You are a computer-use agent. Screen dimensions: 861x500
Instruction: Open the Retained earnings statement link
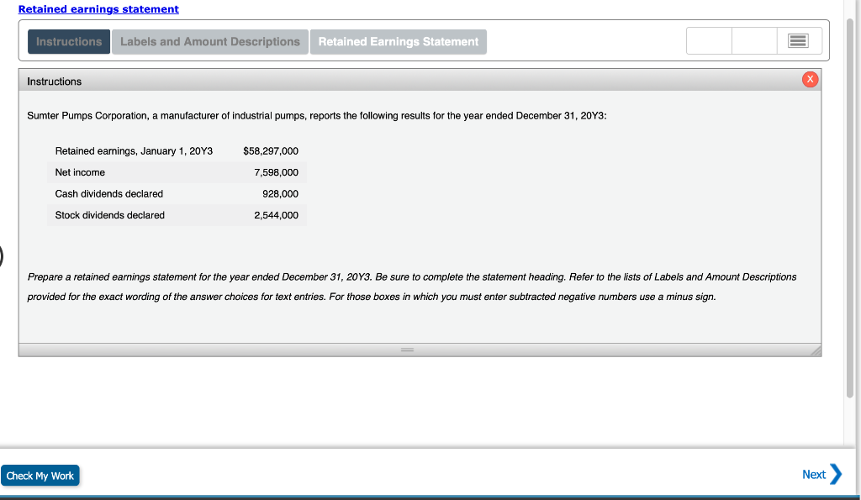(x=98, y=8)
